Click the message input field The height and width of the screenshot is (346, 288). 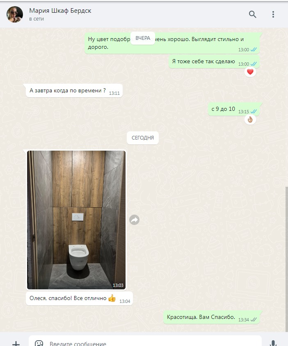tap(145, 341)
